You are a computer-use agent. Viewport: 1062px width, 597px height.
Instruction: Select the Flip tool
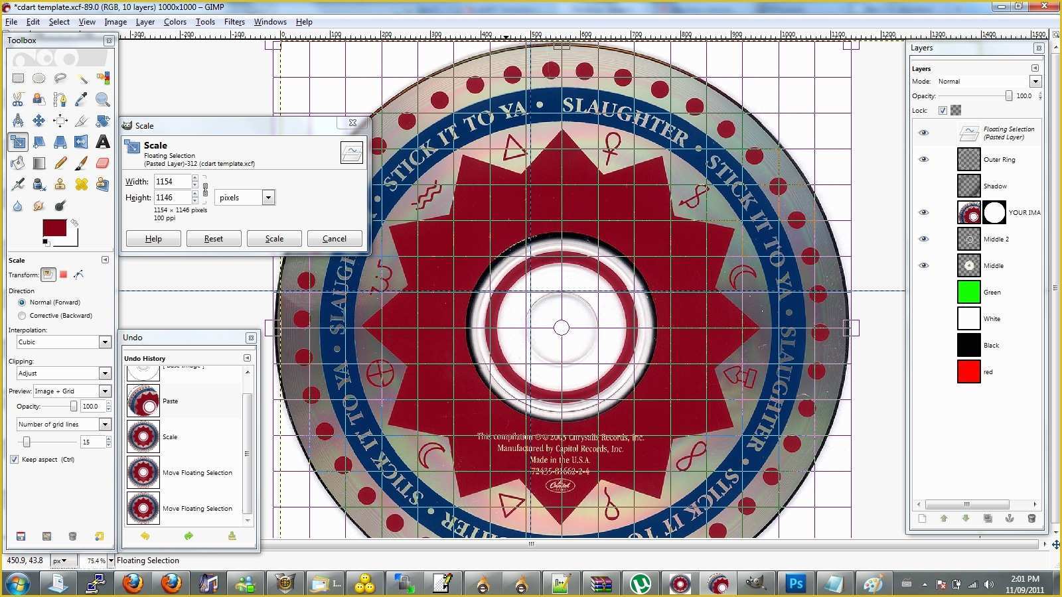(x=82, y=142)
